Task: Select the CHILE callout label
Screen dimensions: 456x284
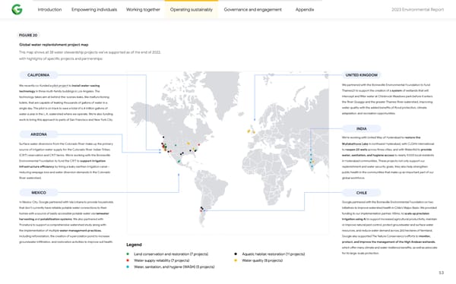Action: coord(362,192)
